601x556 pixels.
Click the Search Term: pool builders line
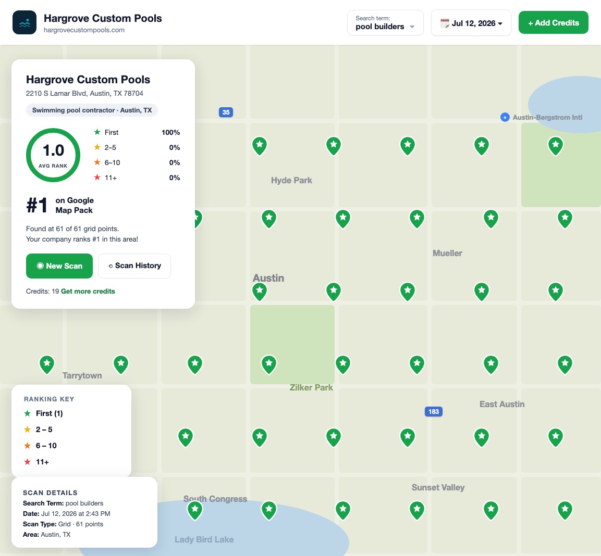[x=63, y=503]
